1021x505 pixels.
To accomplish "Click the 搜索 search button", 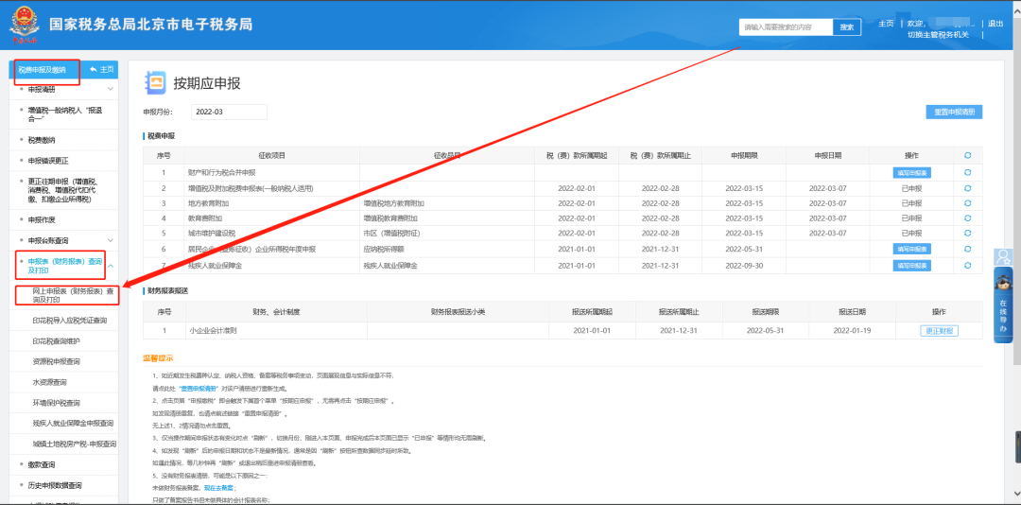I will (846, 27).
